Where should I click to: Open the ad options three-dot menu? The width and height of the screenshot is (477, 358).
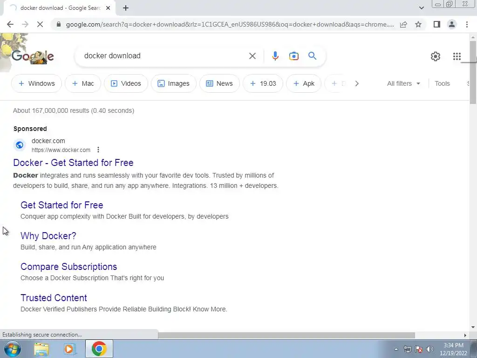[98, 150]
